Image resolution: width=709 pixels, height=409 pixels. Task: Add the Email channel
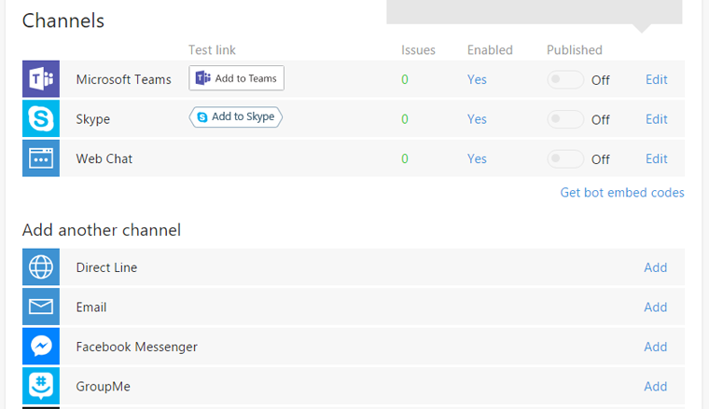point(655,307)
